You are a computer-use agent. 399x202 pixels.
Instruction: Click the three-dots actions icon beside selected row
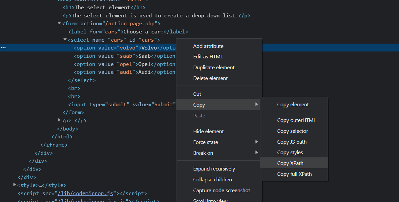pyautogui.click(x=3, y=48)
